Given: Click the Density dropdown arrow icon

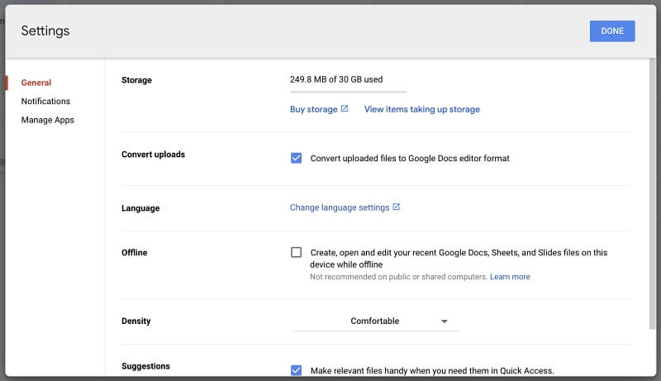Looking at the screenshot, I should click(444, 321).
